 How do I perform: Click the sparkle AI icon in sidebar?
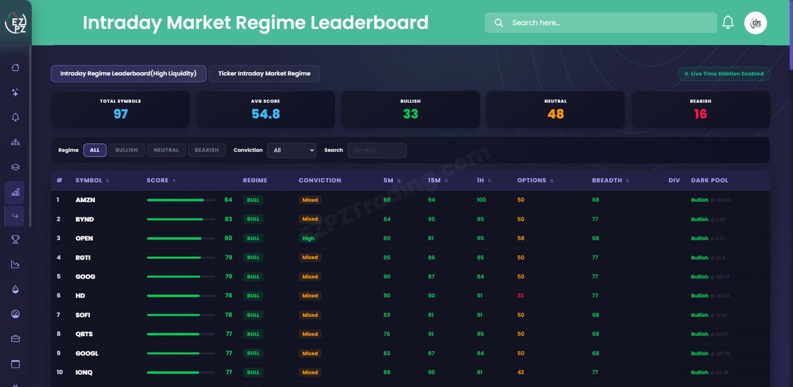click(x=15, y=92)
